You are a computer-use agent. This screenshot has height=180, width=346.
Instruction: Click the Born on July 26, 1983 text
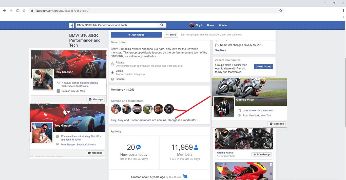pos(73,91)
